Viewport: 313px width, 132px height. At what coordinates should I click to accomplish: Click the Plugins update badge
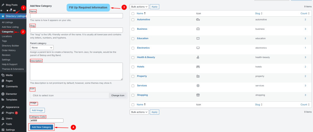coord(16,113)
